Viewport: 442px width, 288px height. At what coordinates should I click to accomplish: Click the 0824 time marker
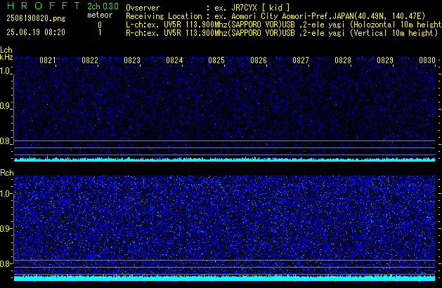coord(174,60)
